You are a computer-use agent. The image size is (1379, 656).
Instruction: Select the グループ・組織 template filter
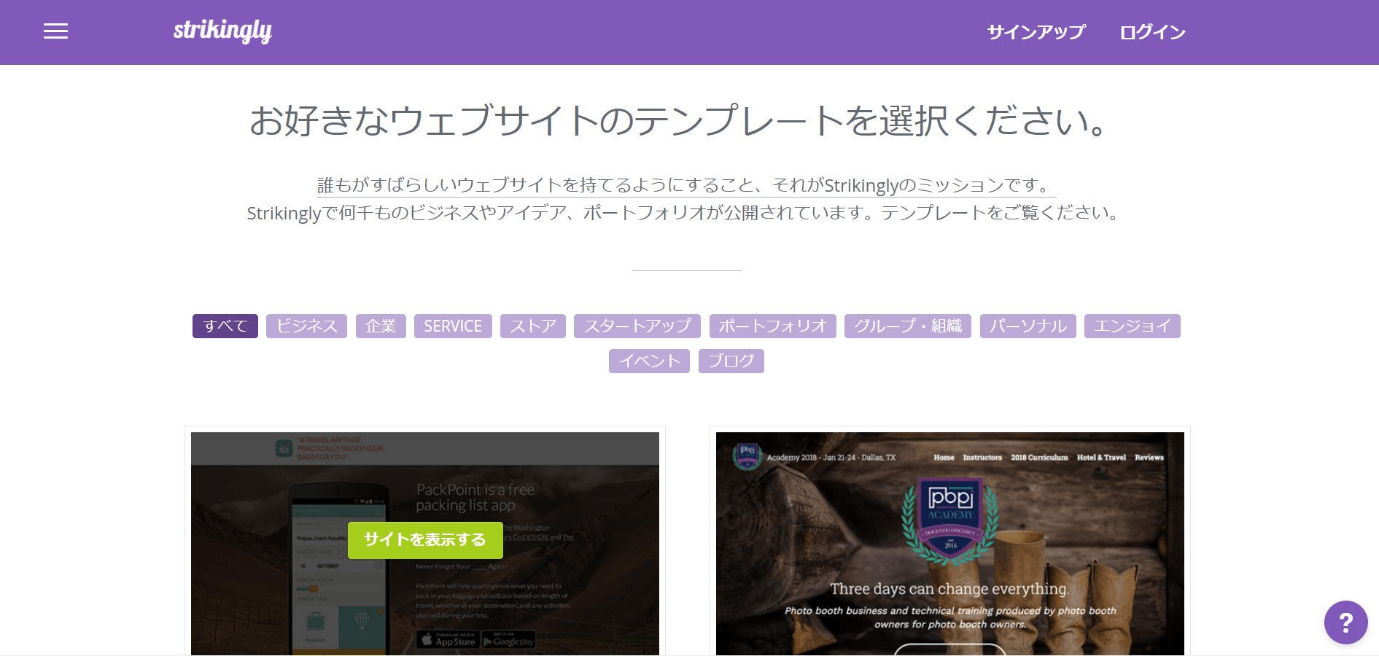907,326
